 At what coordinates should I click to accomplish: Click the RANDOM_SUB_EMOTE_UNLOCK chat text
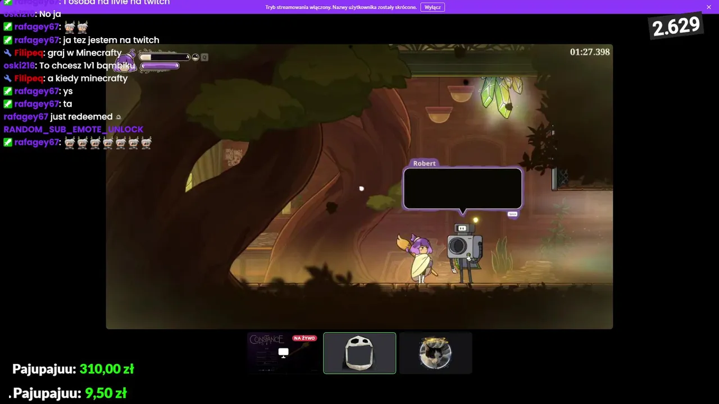point(74,130)
